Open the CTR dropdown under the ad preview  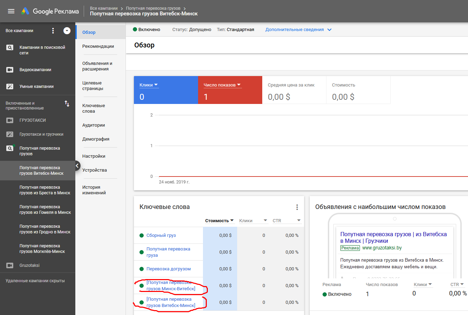click(x=457, y=284)
